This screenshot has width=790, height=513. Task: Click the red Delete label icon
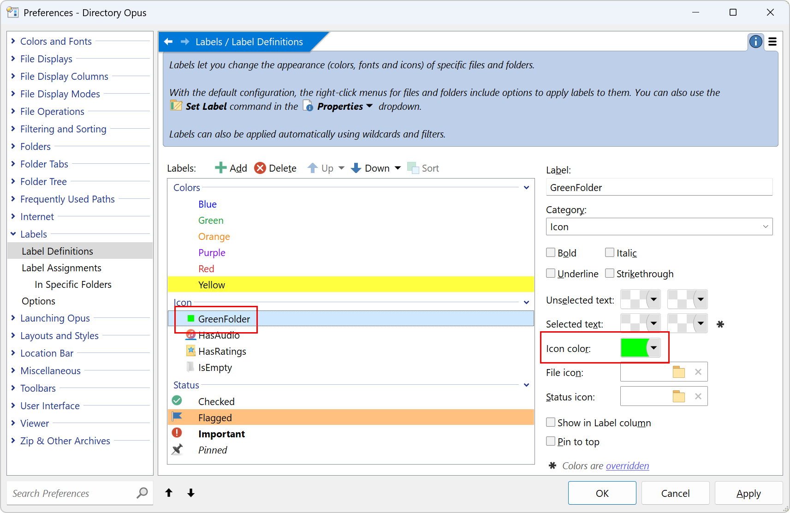[260, 168]
